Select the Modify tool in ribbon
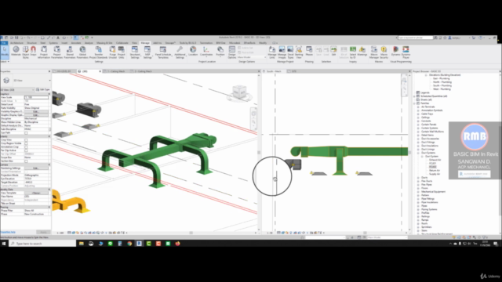 (5, 52)
